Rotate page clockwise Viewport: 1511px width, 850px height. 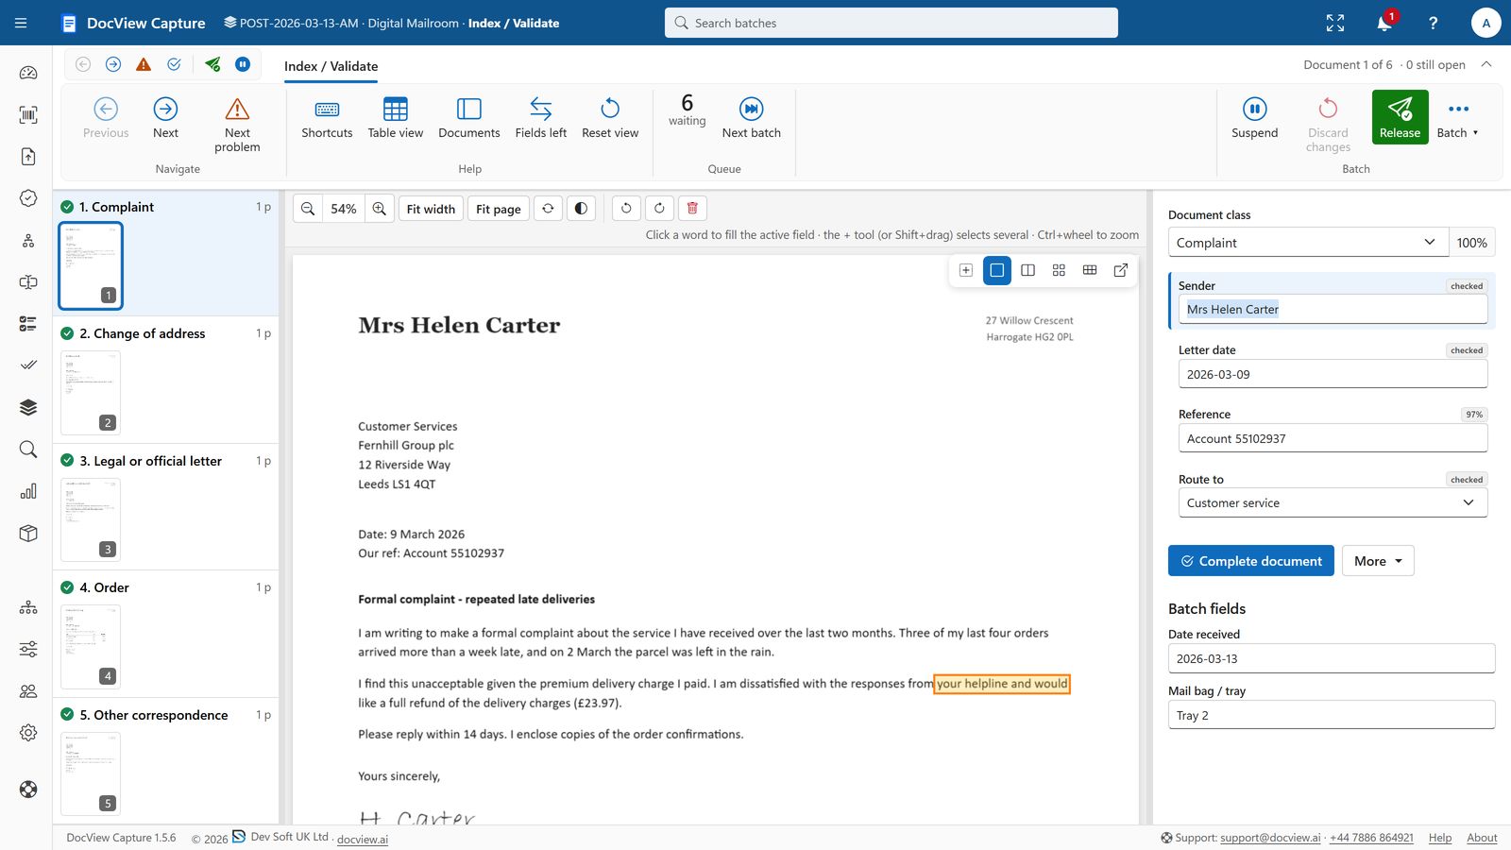[x=659, y=208]
